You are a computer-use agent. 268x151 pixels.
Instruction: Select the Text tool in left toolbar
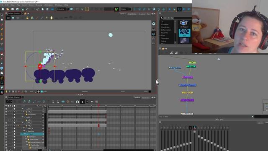pyautogui.click(x=2, y=44)
